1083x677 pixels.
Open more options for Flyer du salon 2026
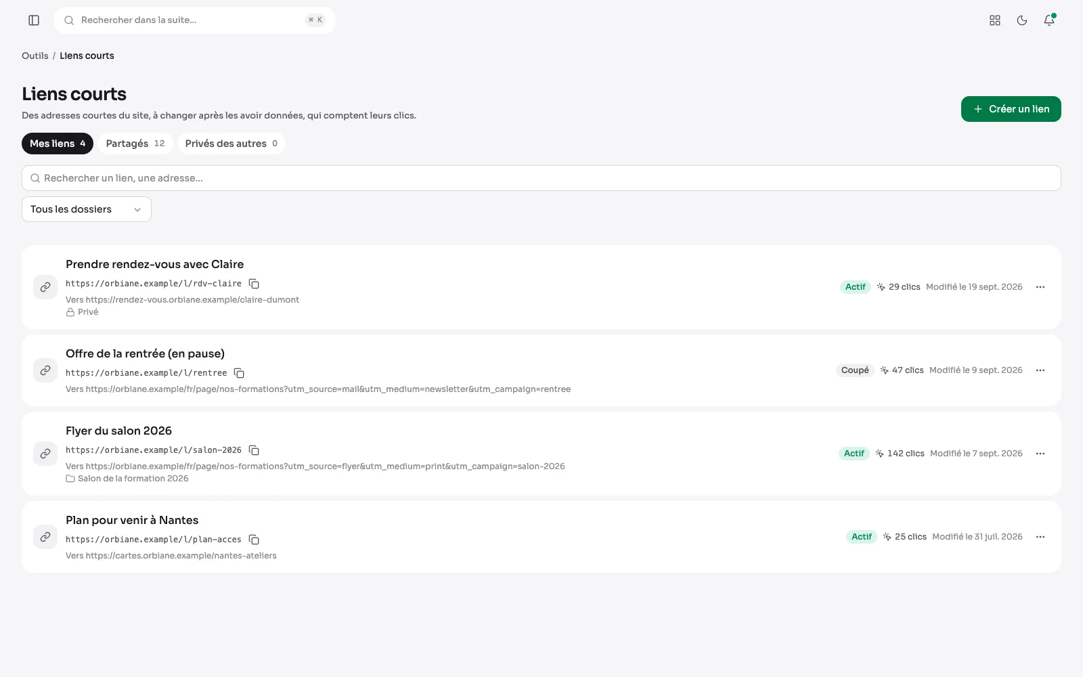pos(1040,454)
